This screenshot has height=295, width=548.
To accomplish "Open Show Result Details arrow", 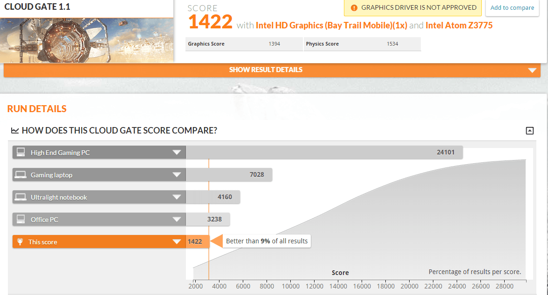I will click(x=532, y=70).
